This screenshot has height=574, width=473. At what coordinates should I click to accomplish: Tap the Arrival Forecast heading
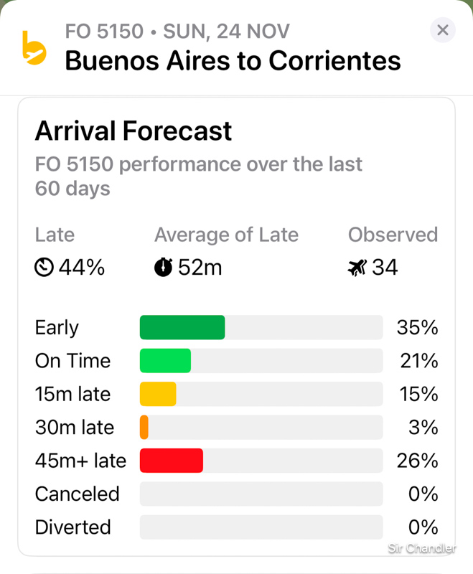point(134,131)
